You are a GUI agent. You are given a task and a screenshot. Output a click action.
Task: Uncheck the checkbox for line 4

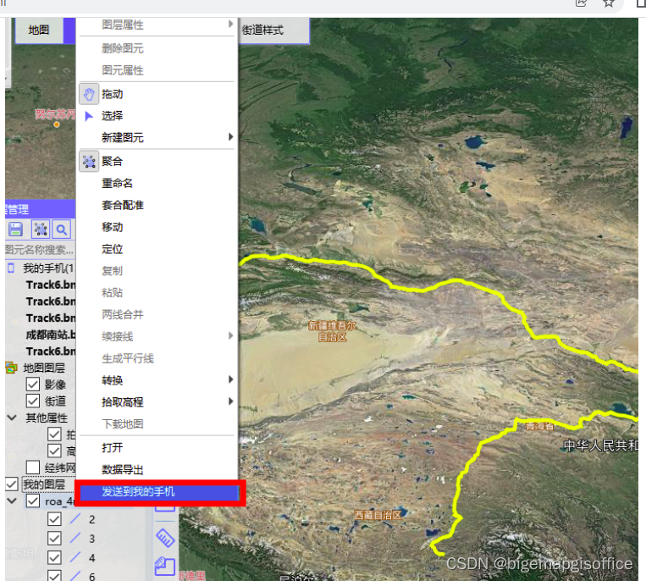(54, 557)
